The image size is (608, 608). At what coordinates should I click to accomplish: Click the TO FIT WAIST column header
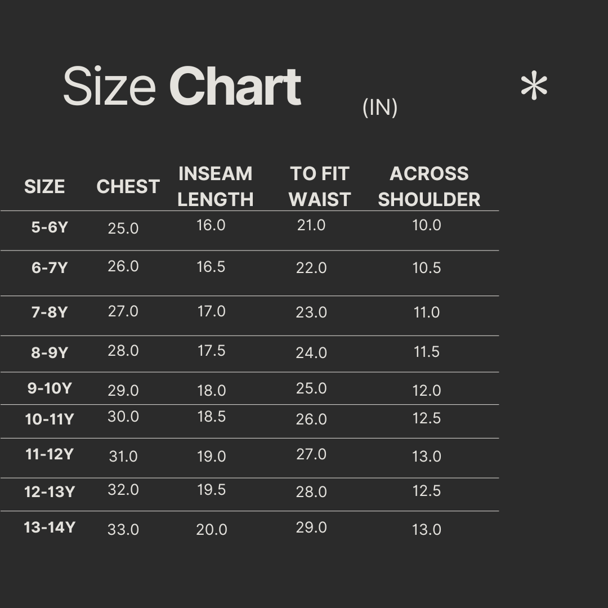click(320, 186)
